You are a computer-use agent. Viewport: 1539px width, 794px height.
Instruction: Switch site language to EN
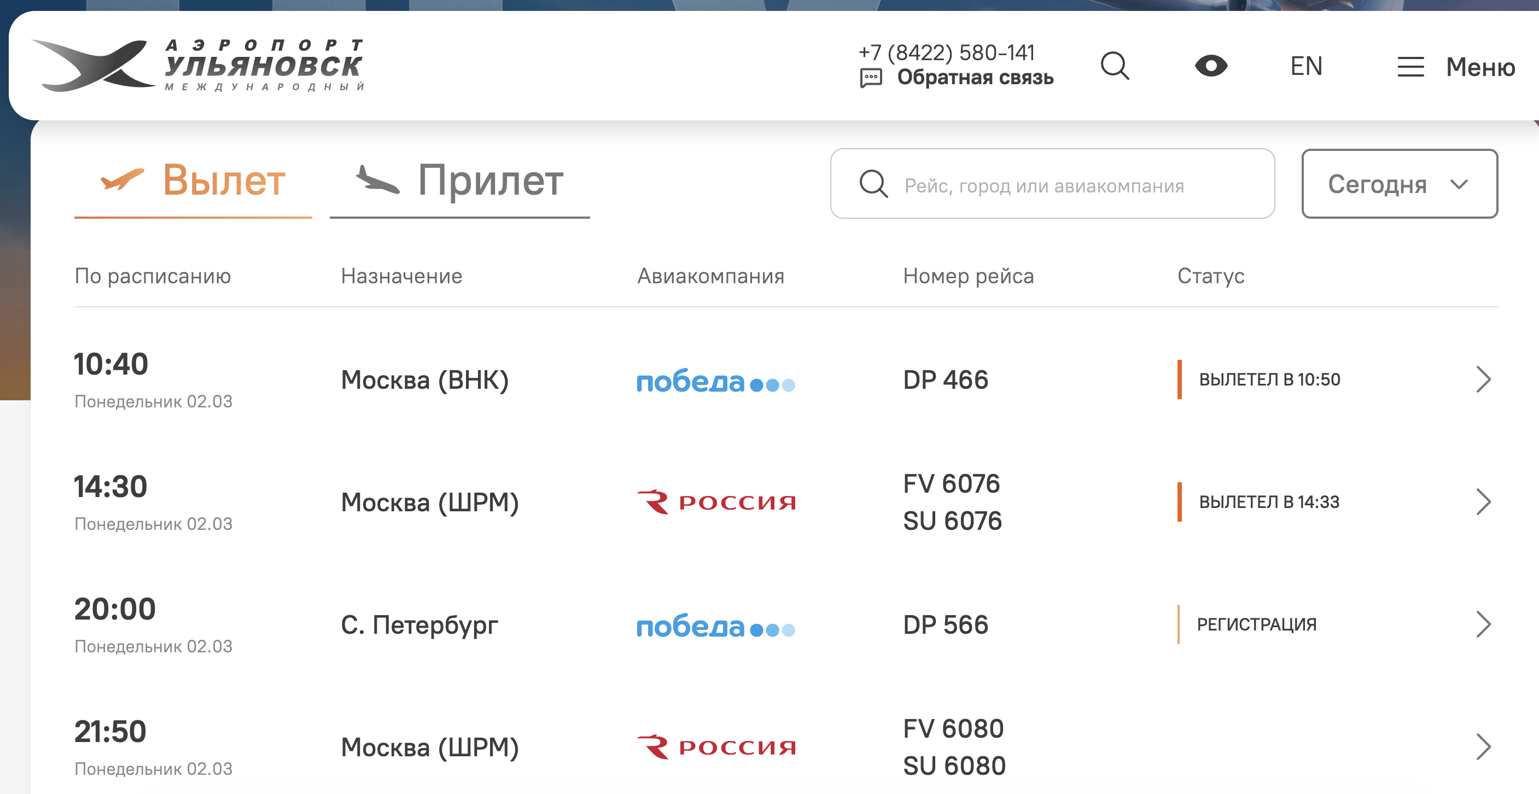click(1306, 66)
